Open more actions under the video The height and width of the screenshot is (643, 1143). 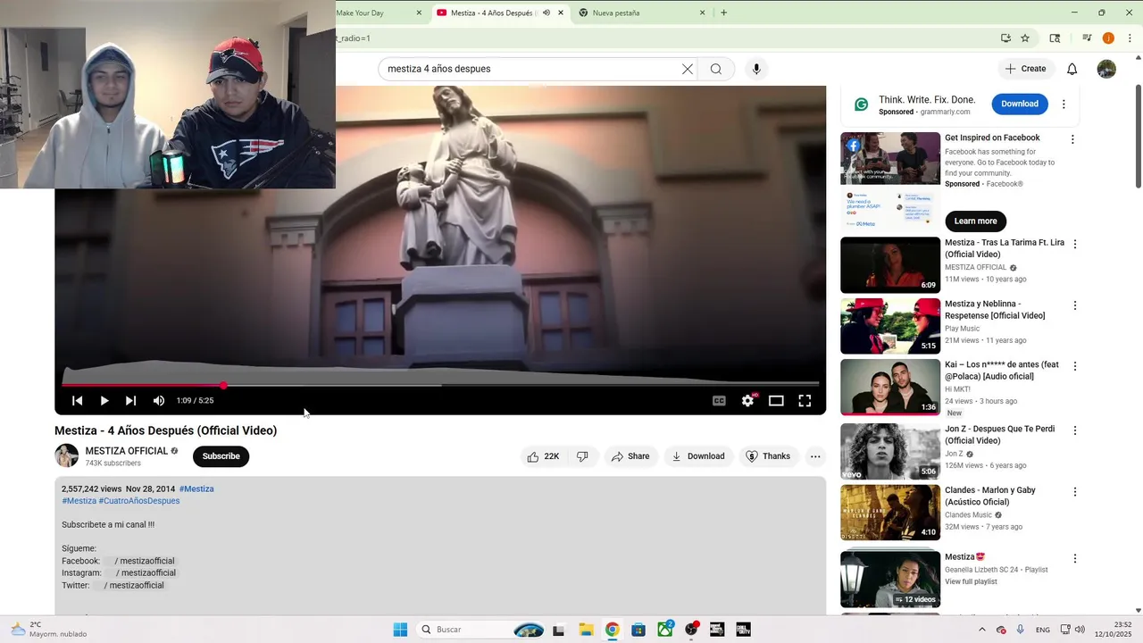pos(815,456)
